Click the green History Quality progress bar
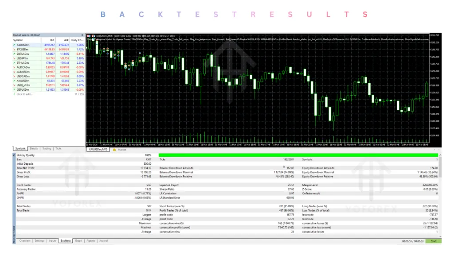 tap(298, 155)
